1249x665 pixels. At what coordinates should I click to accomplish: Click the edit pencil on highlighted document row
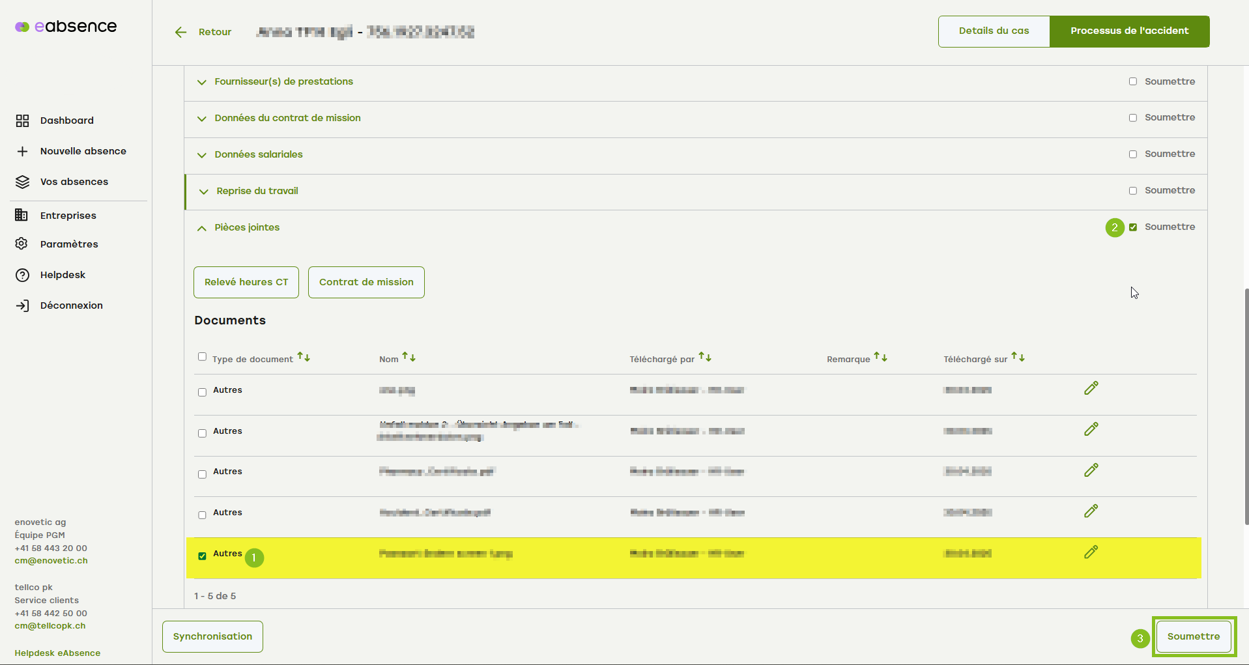[1091, 552]
